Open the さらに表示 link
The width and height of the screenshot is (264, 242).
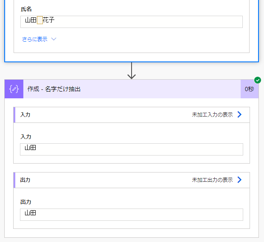(35, 39)
